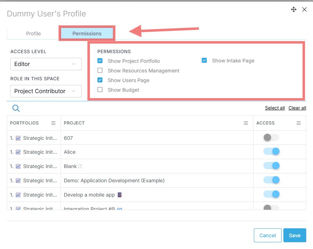Click the move dialog crosshair icon
This screenshot has height=249, width=313.
(x=294, y=10)
